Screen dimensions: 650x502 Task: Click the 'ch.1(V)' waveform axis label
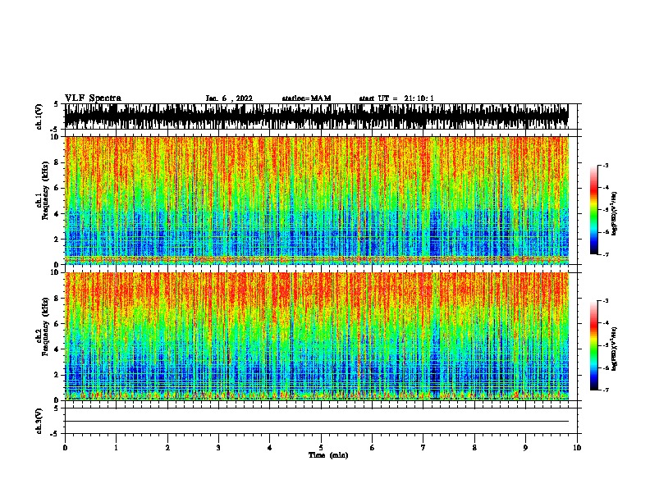click(39, 116)
